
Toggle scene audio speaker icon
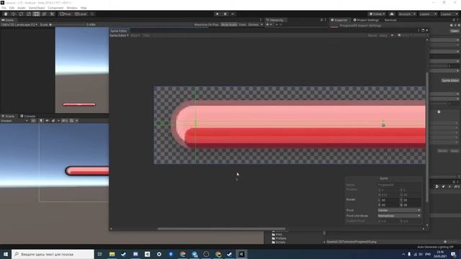[x=47, y=121]
